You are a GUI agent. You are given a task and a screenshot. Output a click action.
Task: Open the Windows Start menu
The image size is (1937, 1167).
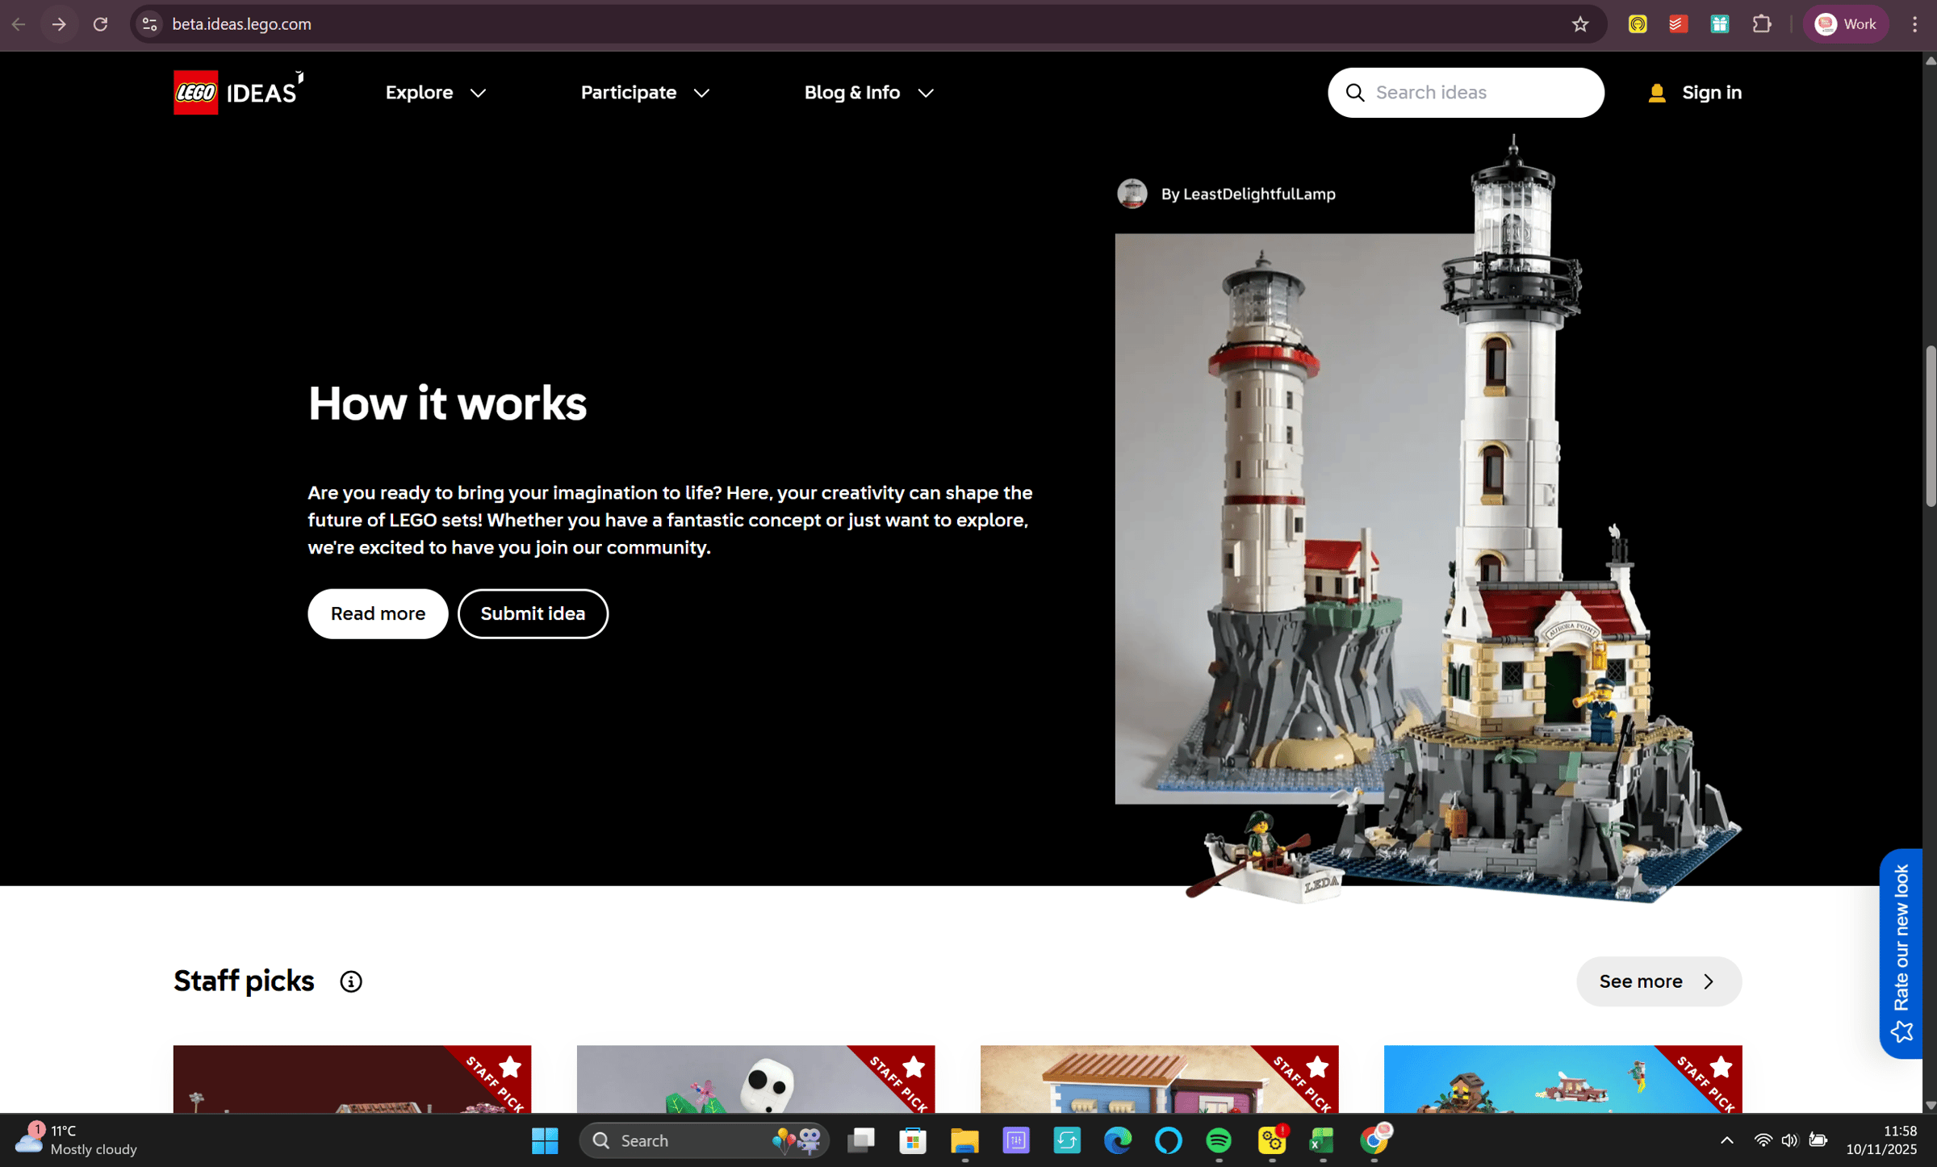click(545, 1140)
